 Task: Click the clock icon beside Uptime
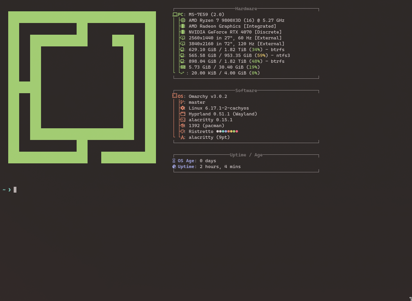point(174,166)
